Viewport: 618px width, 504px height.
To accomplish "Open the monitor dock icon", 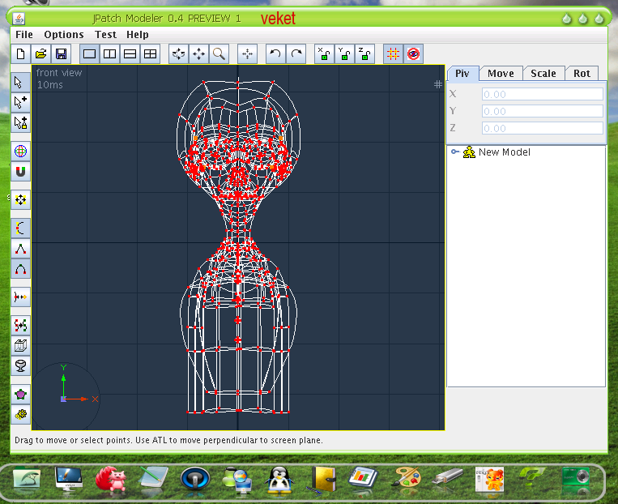I will pos(69,478).
